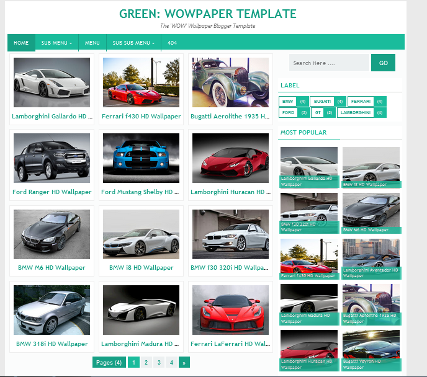Open Ferrari f430 HD Wallpaper main thumbnail

pyautogui.click(x=141, y=82)
